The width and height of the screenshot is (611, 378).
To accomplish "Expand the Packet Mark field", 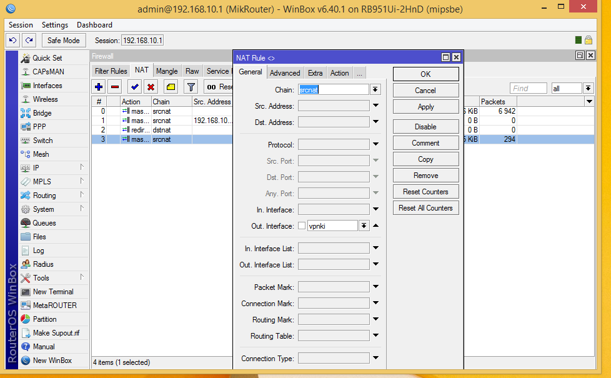I will point(375,287).
